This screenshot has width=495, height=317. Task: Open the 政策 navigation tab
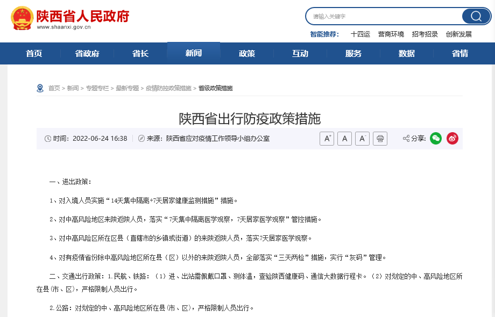[247, 54]
